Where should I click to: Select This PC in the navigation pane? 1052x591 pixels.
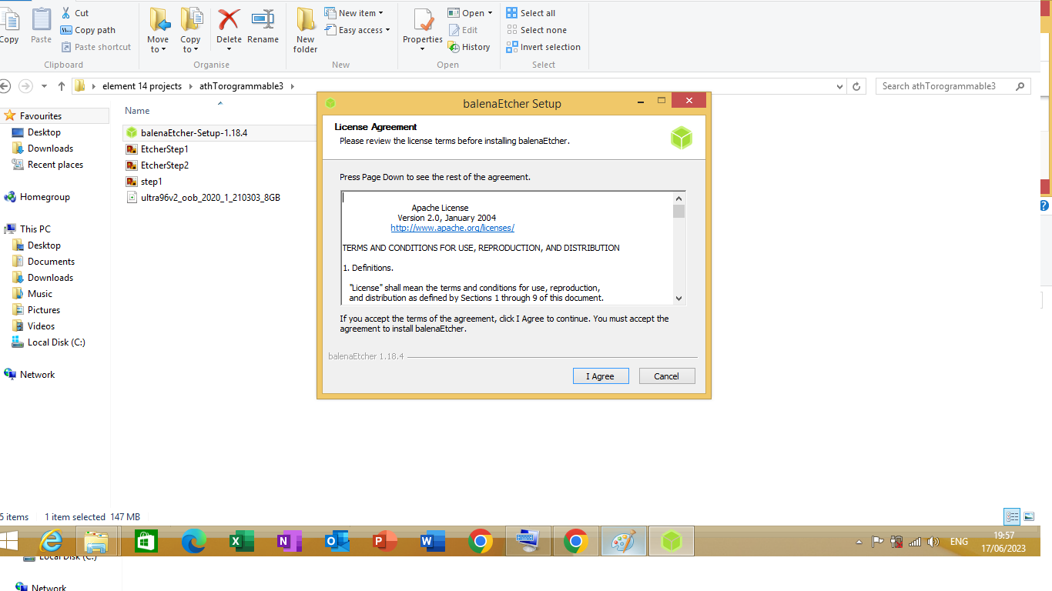pos(35,229)
